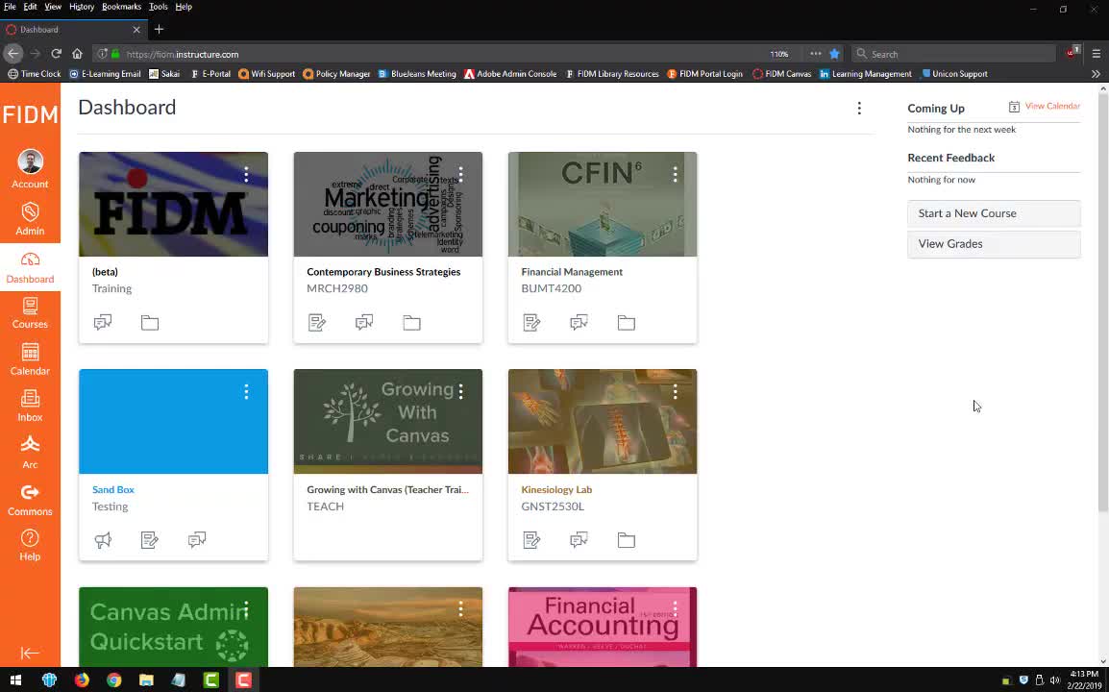Screen dimensions: 1109x692
Task: Reload the page with the refresh button
Action: tap(56, 54)
